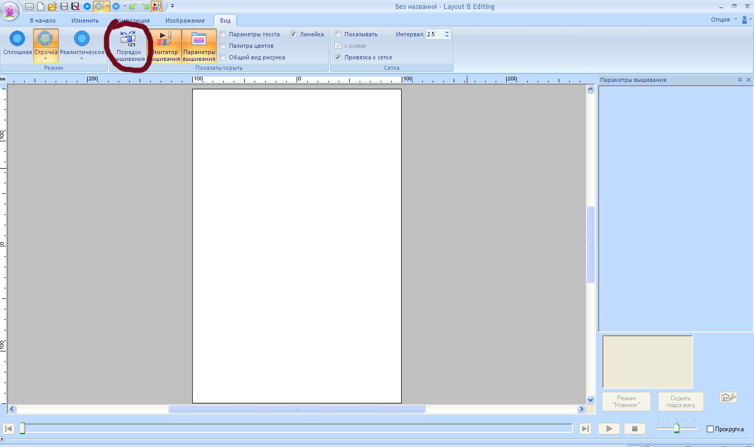Click the Open folder icon in quick toolbar
The height and width of the screenshot is (447, 754).
52,7
